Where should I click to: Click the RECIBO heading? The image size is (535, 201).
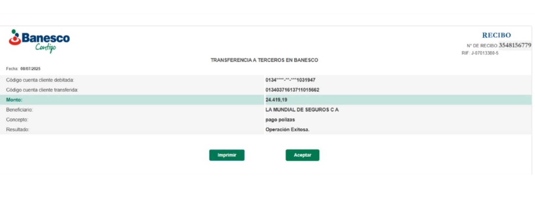[496, 35]
